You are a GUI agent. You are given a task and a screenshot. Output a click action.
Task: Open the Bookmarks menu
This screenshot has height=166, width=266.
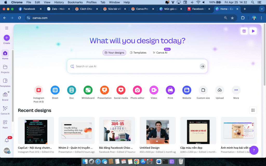point(75,2)
